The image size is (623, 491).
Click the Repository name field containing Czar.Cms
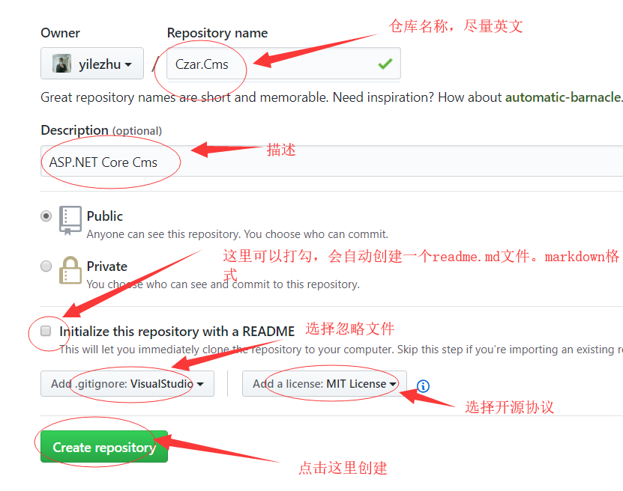(x=283, y=64)
